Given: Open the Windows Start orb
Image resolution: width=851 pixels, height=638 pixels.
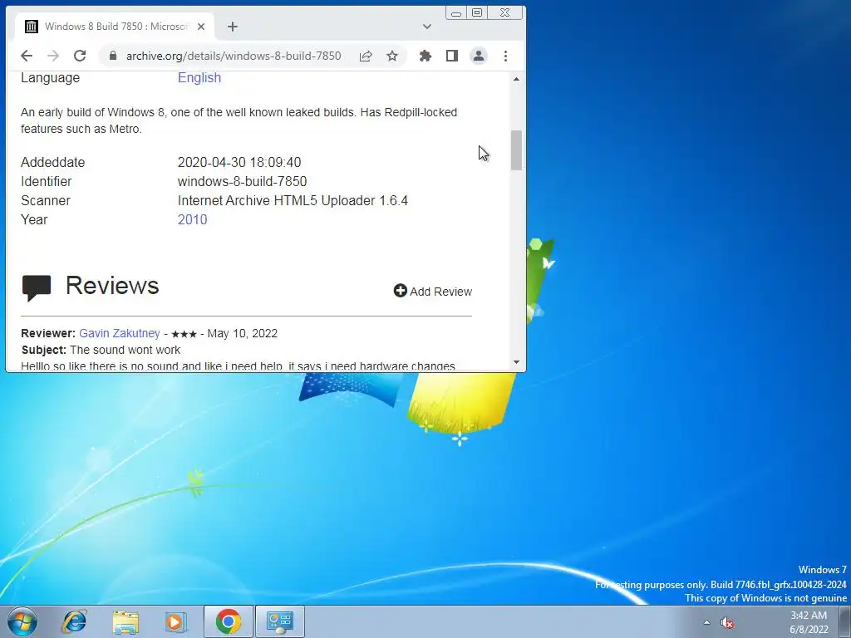Looking at the screenshot, I should click(x=22, y=621).
